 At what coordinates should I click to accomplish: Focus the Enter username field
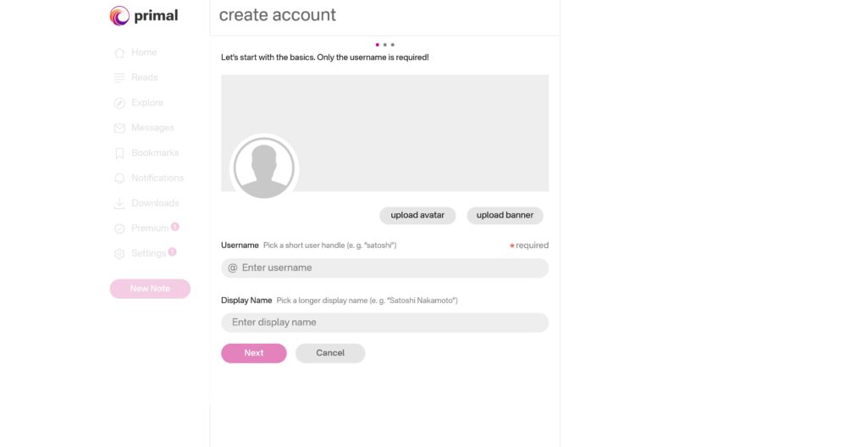tap(389, 268)
